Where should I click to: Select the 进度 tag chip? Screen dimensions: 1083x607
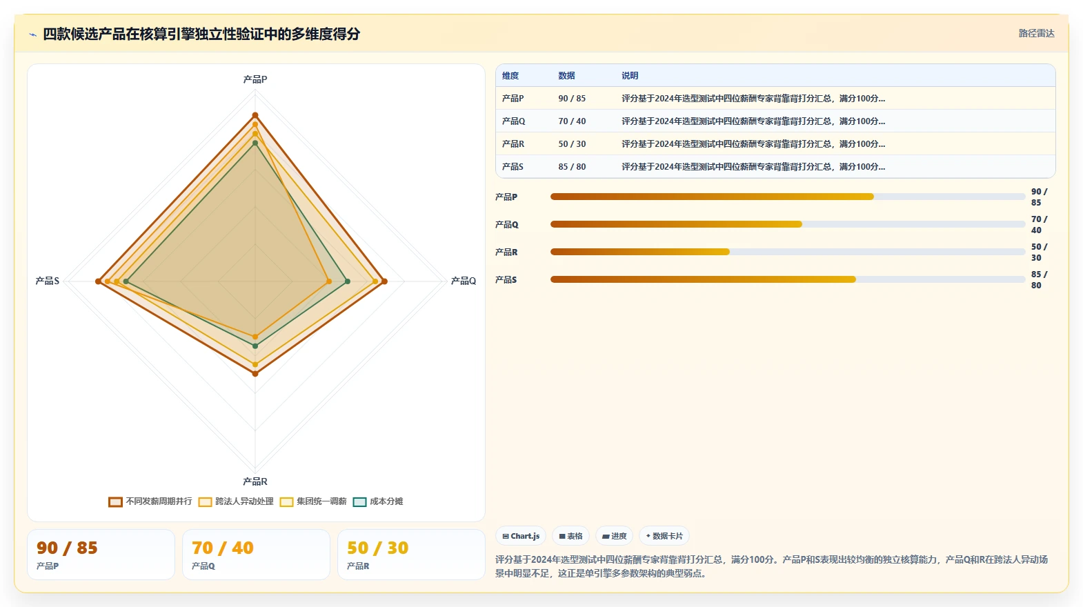coord(614,536)
